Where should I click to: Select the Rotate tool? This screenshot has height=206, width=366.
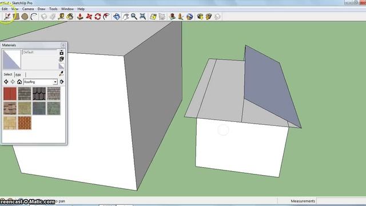[x=98, y=17]
